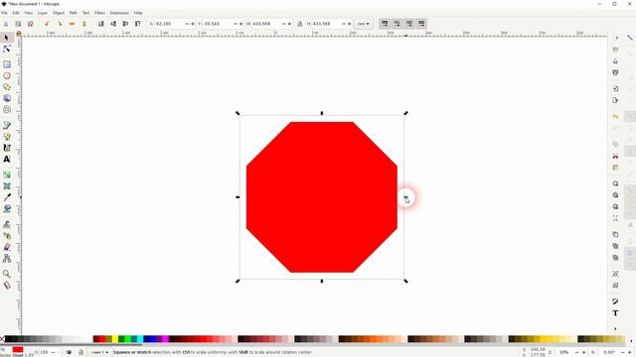The image size is (636, 357).
Task: Open the Path menu
Action: pos(73,13)
